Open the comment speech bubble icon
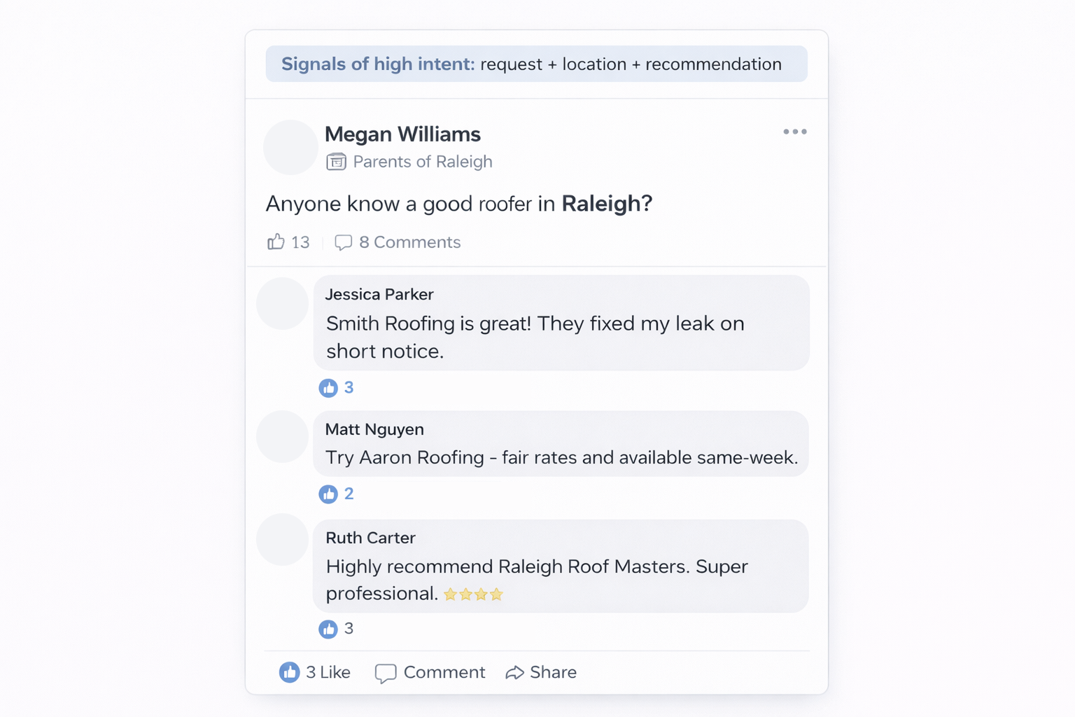This screenshot has width=1075, height=717. point(344,242)
